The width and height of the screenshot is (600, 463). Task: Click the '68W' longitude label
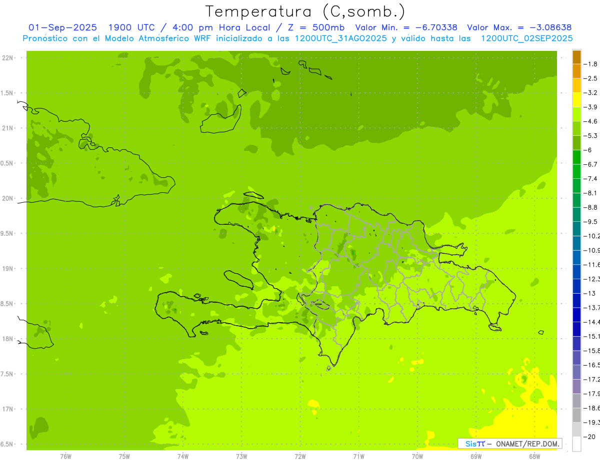click(534, 457)
